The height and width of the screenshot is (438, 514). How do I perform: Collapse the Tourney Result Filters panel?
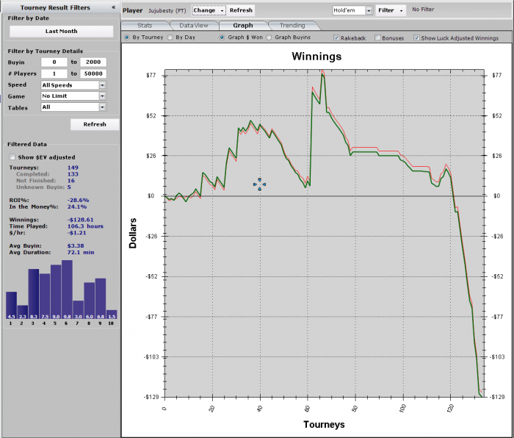pyautogui.click(x=113, y=7)
